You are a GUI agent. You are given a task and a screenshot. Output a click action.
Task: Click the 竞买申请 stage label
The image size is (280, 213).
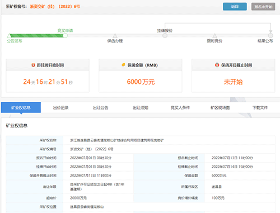(65, 30)
